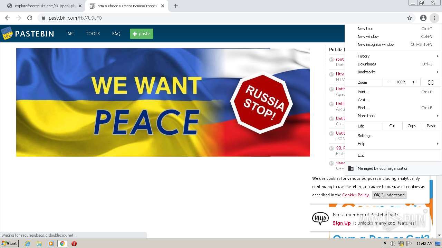Screen dimensions: 442x248
Task: Click the Sign Up link
Action: pyautogui.click(x=342, y=223)
